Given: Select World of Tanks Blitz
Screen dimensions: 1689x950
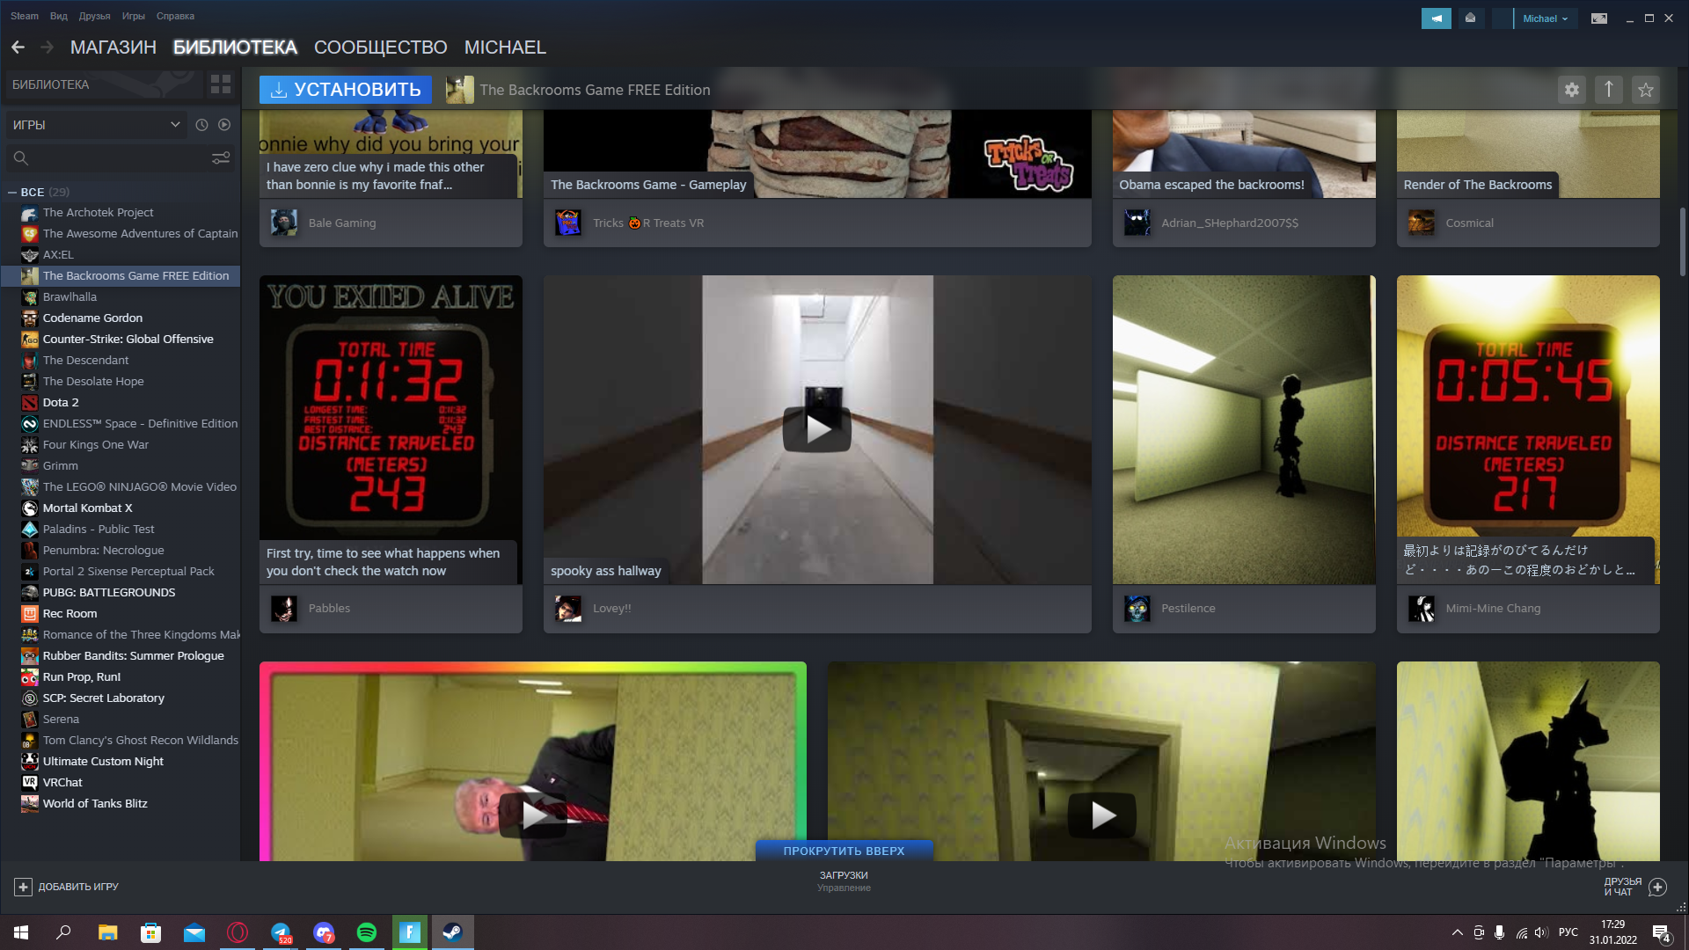Looking at the screenshot, I should [x=95, y=804].
